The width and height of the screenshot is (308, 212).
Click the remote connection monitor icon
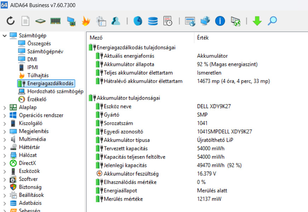click(x=236, y=21)
